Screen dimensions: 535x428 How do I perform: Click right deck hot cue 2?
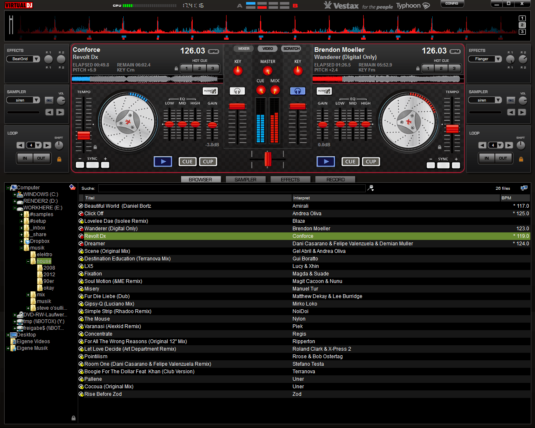[441, 68]
